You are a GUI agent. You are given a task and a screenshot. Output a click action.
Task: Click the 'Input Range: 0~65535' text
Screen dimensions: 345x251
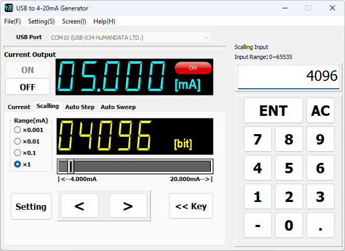point(263,57)
